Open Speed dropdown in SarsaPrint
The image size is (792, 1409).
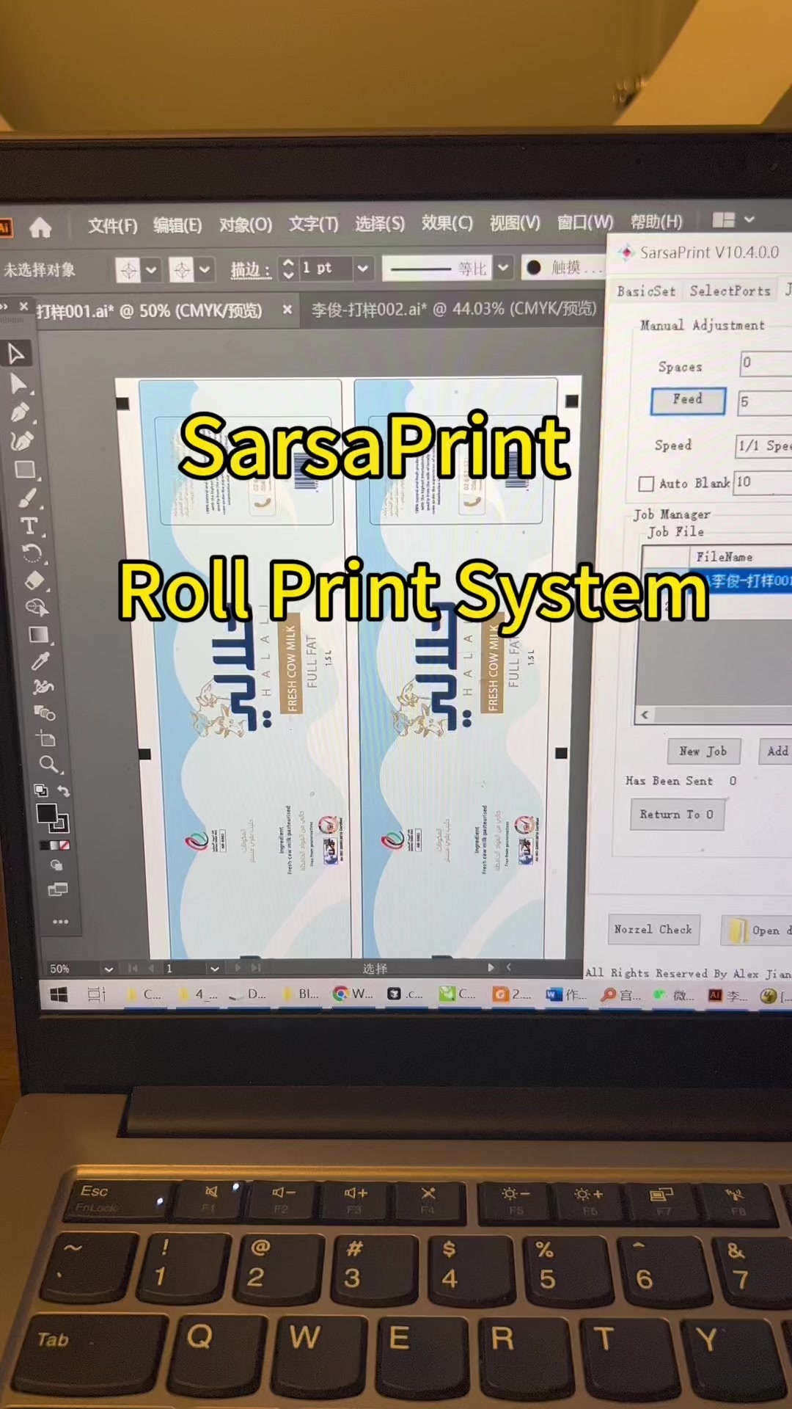pos(763,445)
